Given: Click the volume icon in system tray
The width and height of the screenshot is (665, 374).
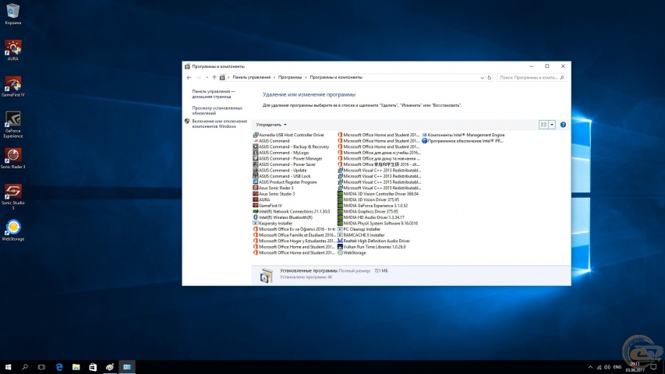Looking at the screenshot, I should [607, 367].
